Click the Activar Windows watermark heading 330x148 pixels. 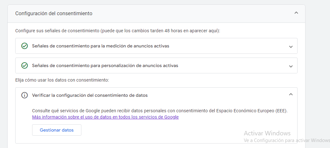click(x=267, y=133)
